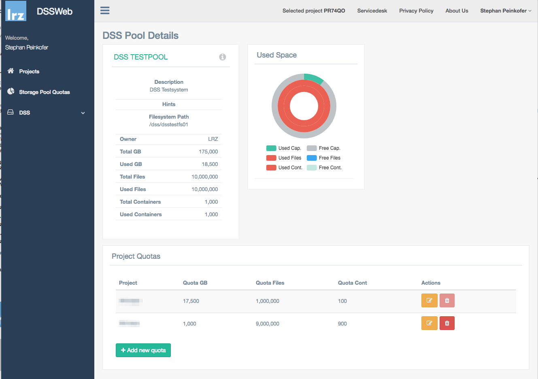Screen dimensions: 538x379
Task: Click the Projects home icon
Action: click(x=11, y=71)
